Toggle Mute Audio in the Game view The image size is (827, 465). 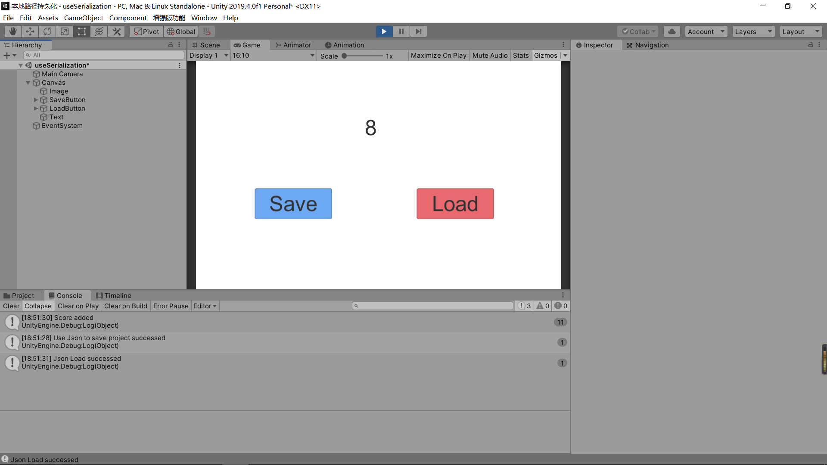(x=490, y=55)
